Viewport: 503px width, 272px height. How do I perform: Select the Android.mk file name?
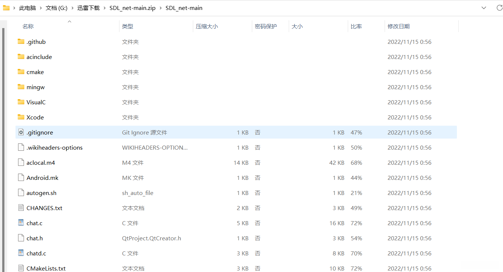(42, 178)
